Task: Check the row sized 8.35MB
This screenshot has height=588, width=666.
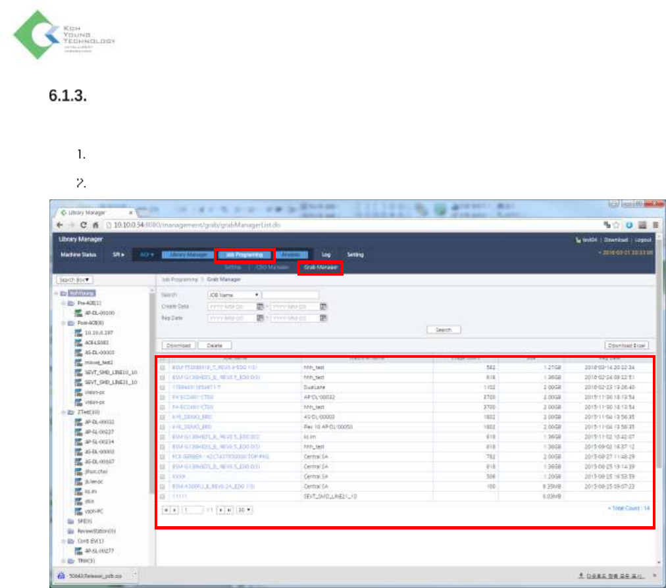Action: [163, 487]
